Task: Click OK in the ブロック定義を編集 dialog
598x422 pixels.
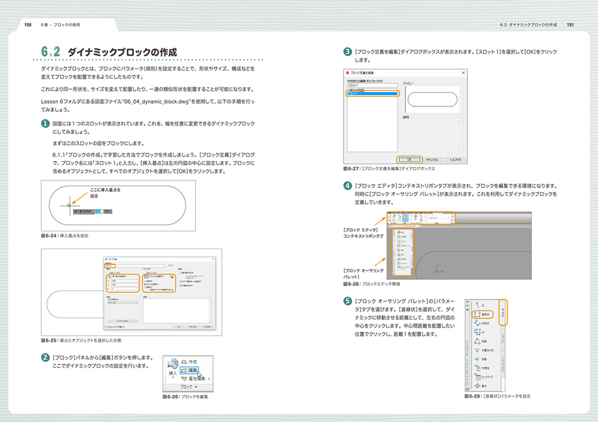Action: point(409,160)
